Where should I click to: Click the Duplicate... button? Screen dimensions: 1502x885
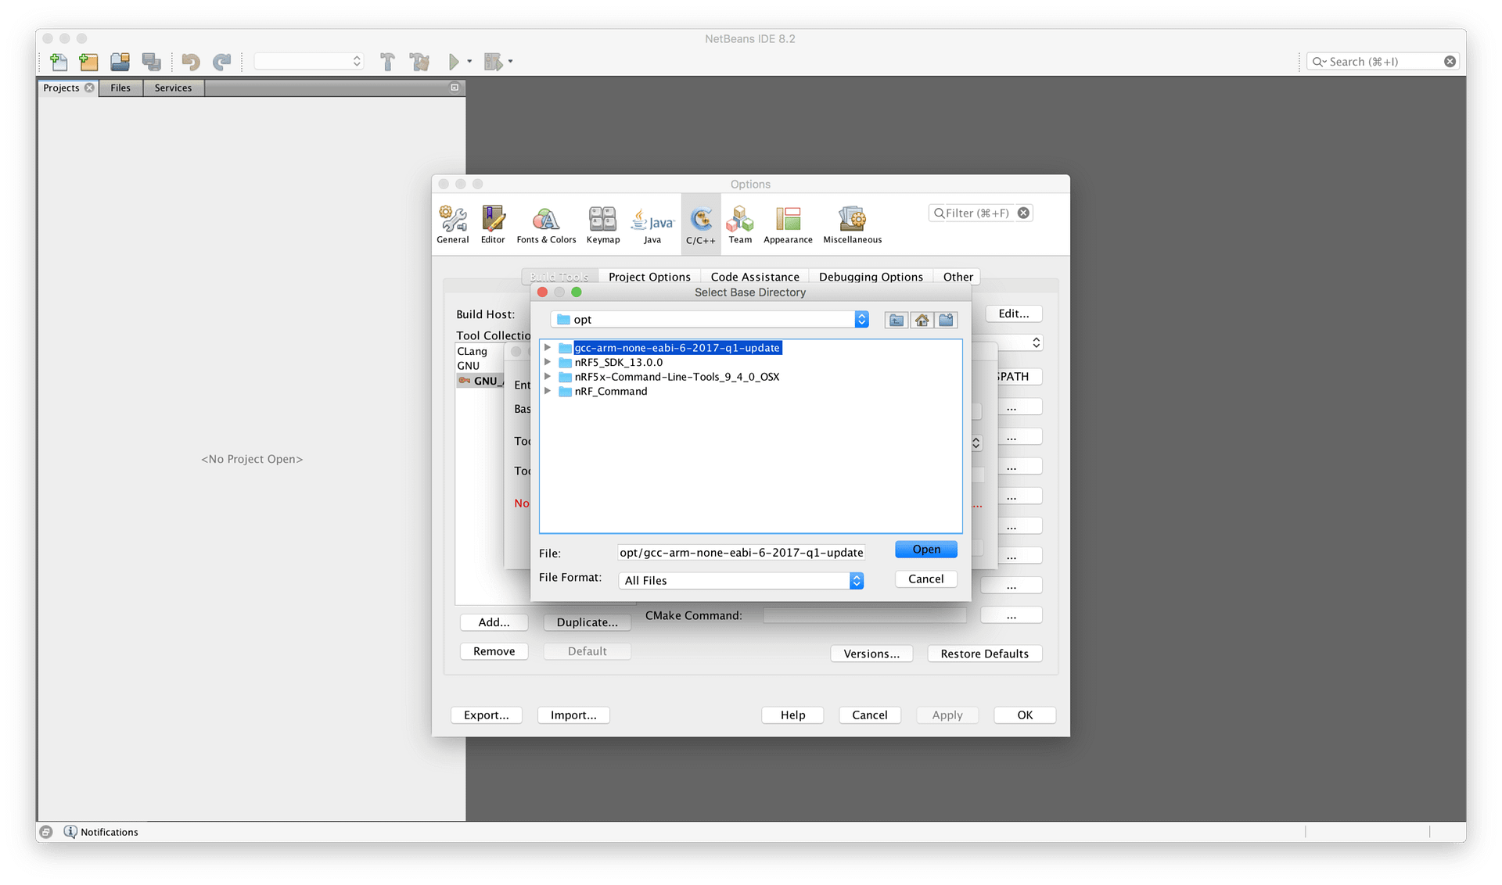click(588, 622)
